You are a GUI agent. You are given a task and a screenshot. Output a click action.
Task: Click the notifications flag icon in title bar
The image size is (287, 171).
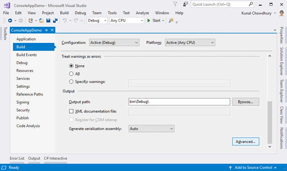click(175, 4)
